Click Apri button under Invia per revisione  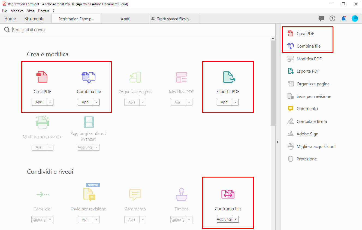[85, 219]
